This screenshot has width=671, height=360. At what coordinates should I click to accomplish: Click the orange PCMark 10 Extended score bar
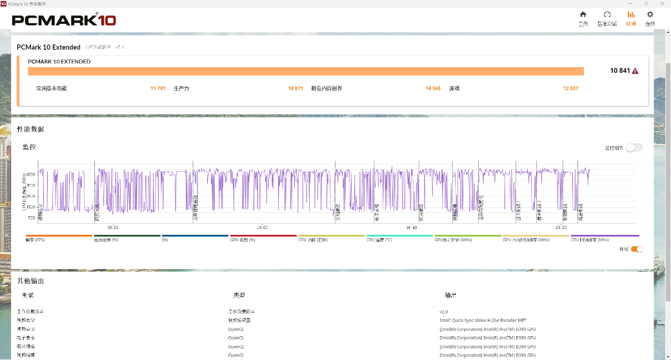point(305,71)
